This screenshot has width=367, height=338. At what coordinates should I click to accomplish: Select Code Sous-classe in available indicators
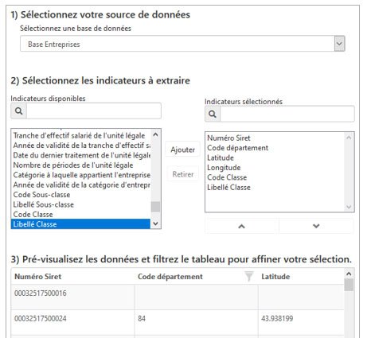pos(41,195)
